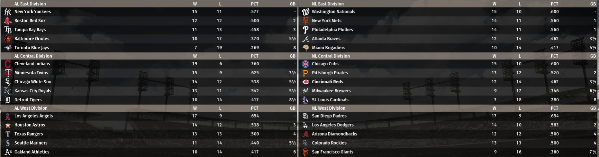
Task: Click the Boston Red Sox logo
Action: coord(8,21)
